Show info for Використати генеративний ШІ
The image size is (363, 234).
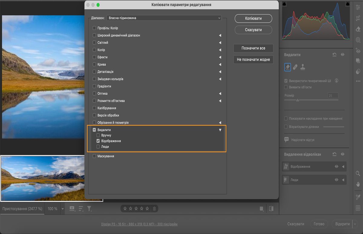336,81
